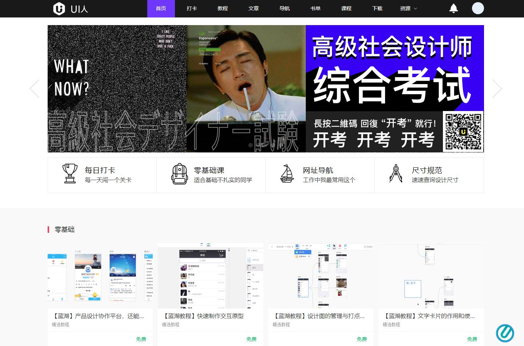The height and width of the screenshot is (346, 524).
Task: Click subtitle 每一天闯一个关卡
Action: coord(108,180)
